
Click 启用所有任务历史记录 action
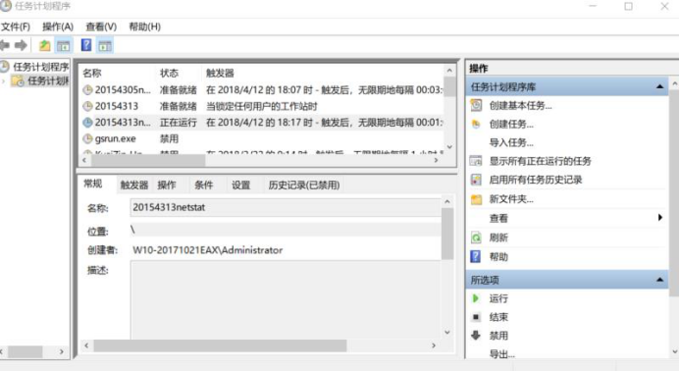click(536, 180)
